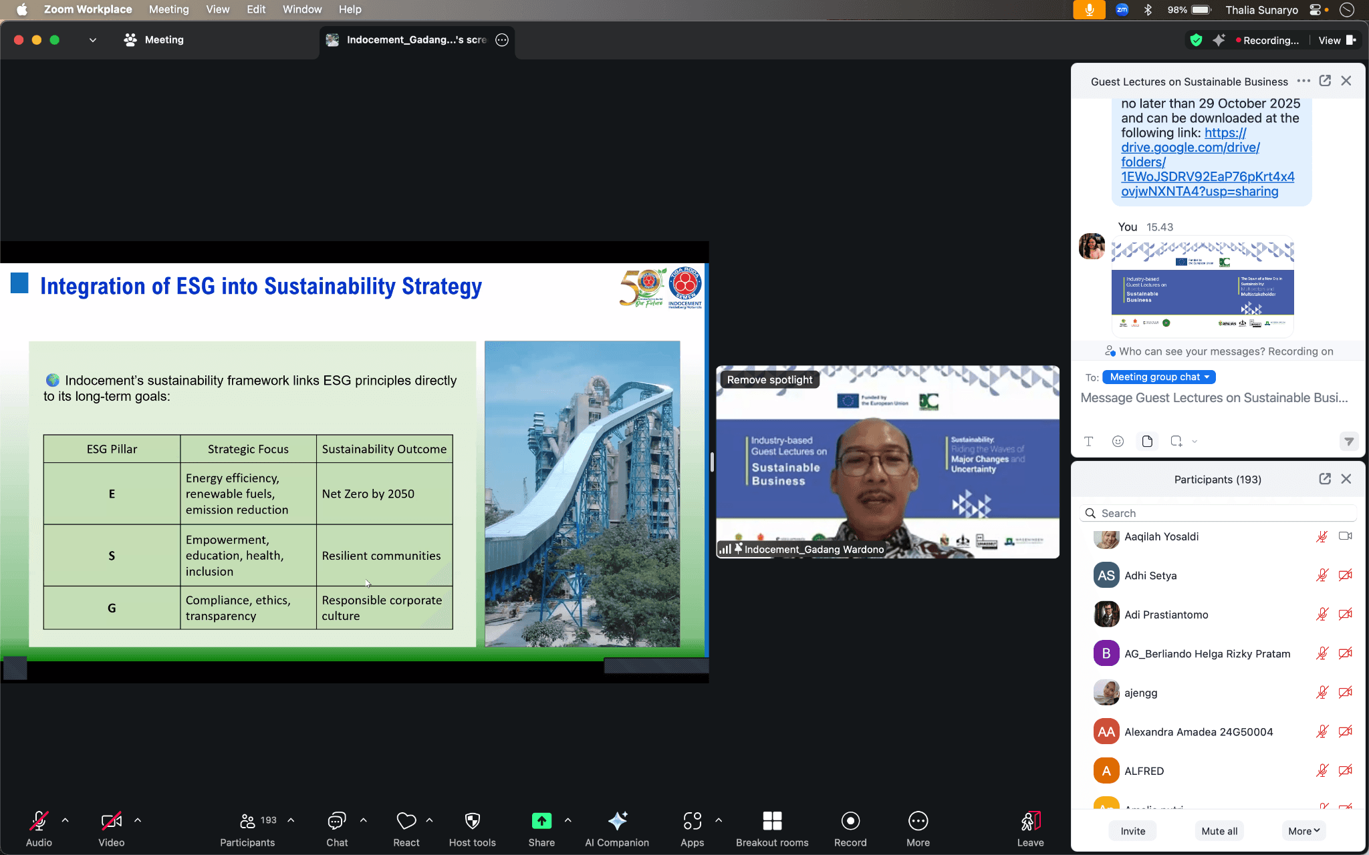
Task: Open the More dropdown in Participants
Action: point(1303,831)
